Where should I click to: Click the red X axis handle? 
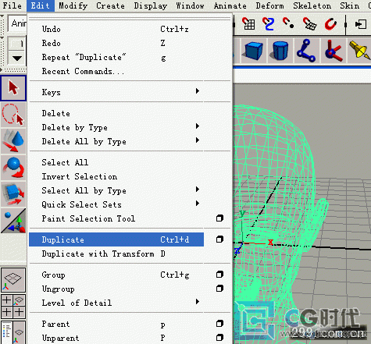pos(270,243)
